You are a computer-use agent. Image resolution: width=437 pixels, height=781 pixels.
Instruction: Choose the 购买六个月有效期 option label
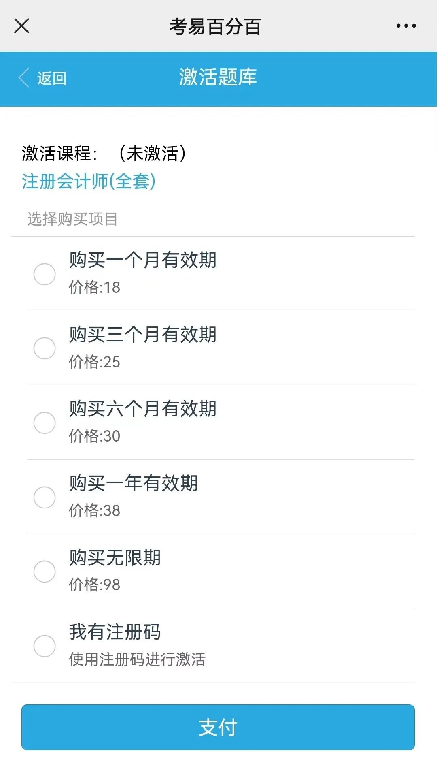tap(143, 409)
